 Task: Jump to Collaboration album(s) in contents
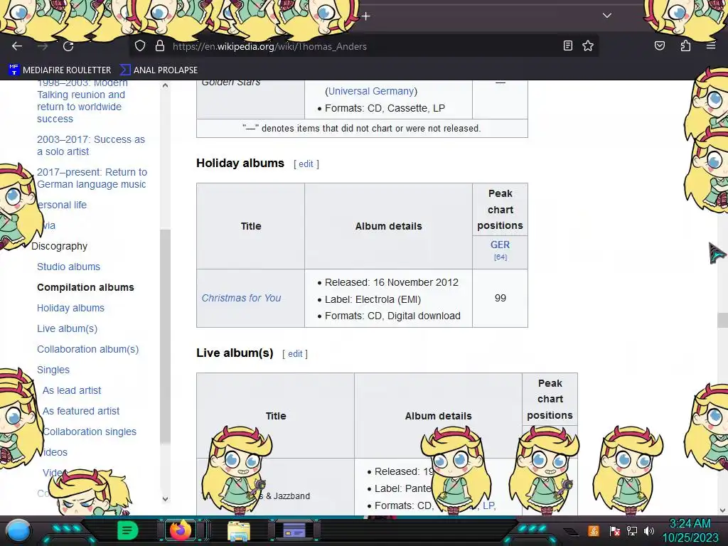[87, 349]
